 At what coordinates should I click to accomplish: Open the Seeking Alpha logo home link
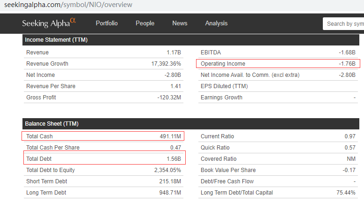(49, 23)
